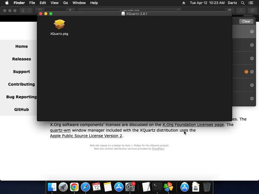
Task: Open Notification Center list icon
Action: (x=251, y=3)
